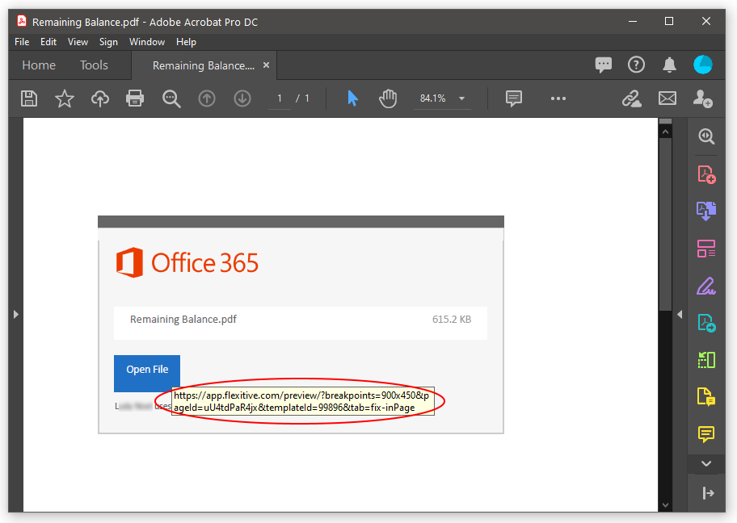Image resolution: width=737 pixels, height=523 pixels.
Task: Open Send for Review tool in right pane
Action: 706,323
